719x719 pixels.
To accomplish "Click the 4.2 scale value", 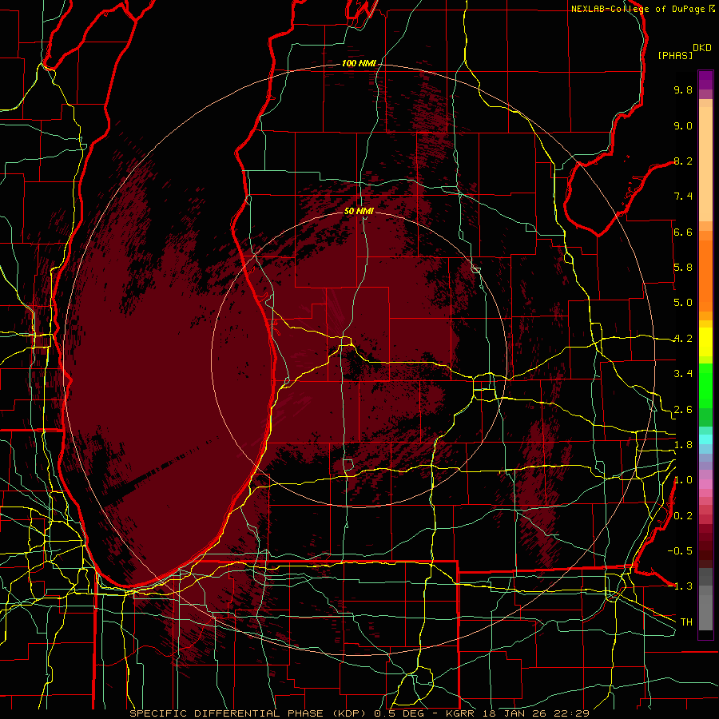I will tap(683, 339).
